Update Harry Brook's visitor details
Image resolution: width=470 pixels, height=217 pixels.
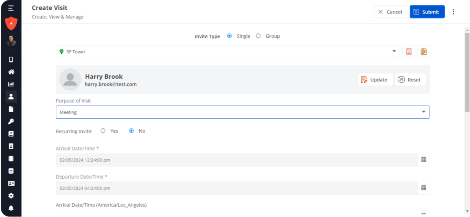pos(375,79)
